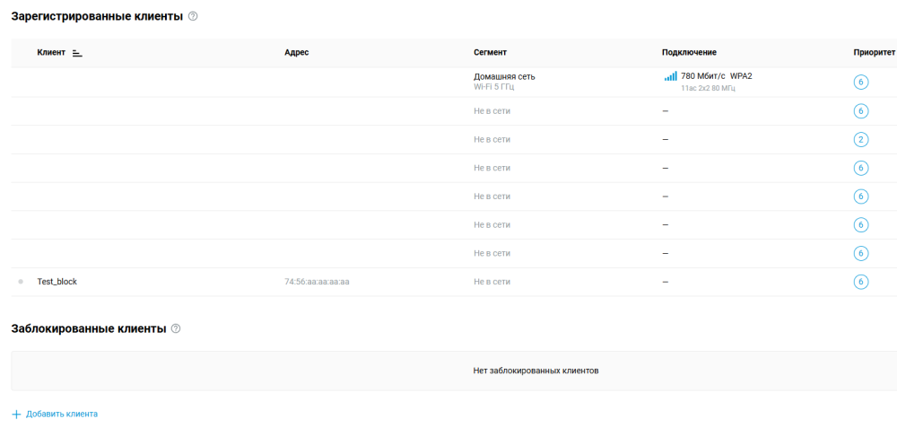
Task: Click the Сегмент column header
Action: point(490,53)
